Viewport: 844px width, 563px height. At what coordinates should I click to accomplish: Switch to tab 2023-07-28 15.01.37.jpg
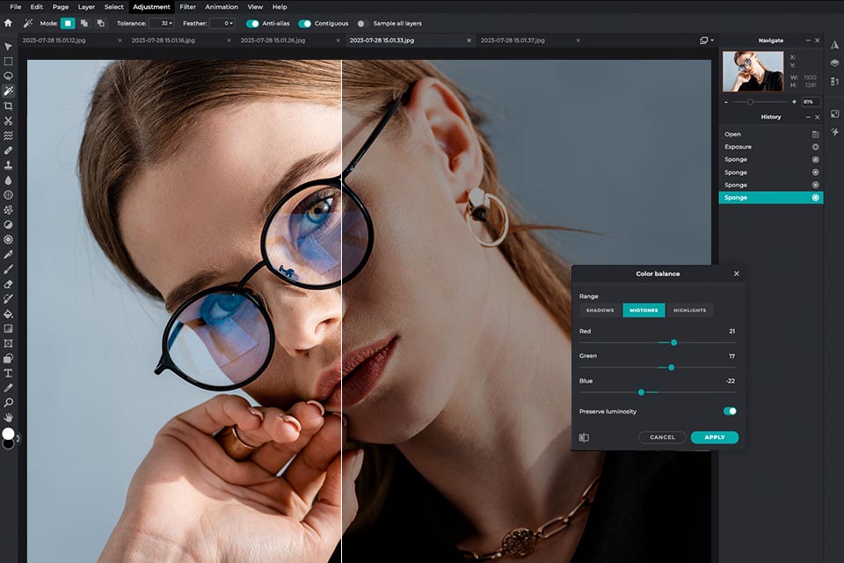(513, 40)
